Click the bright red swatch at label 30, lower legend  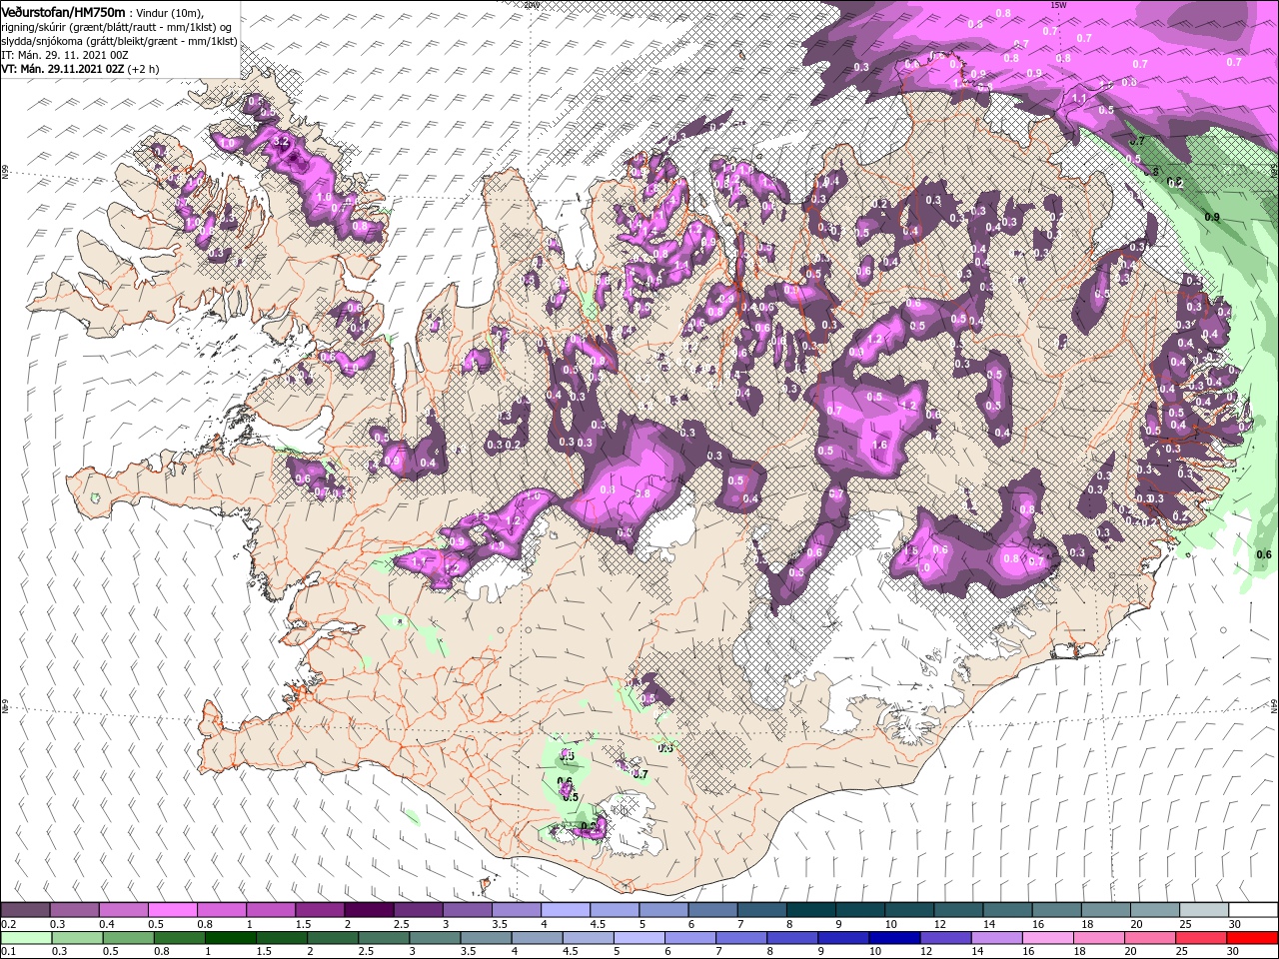(1251, 938)
